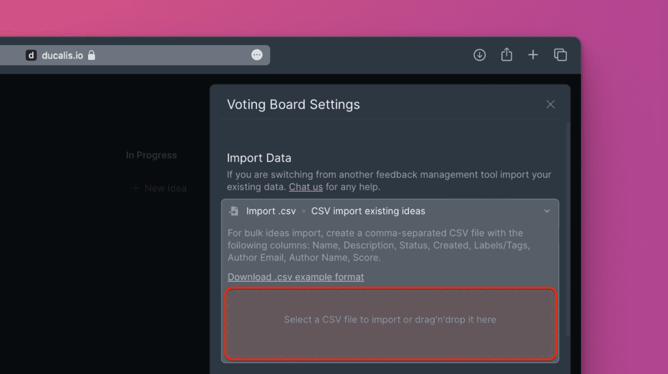The width and height of the screenshot is (668, 374).
Task: Click the ellipsis icon in address bar
Action: tap(257, 55)
